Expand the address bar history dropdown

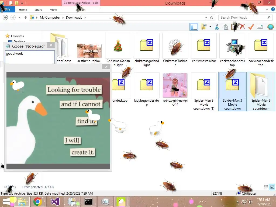click(x=206, y=18)
